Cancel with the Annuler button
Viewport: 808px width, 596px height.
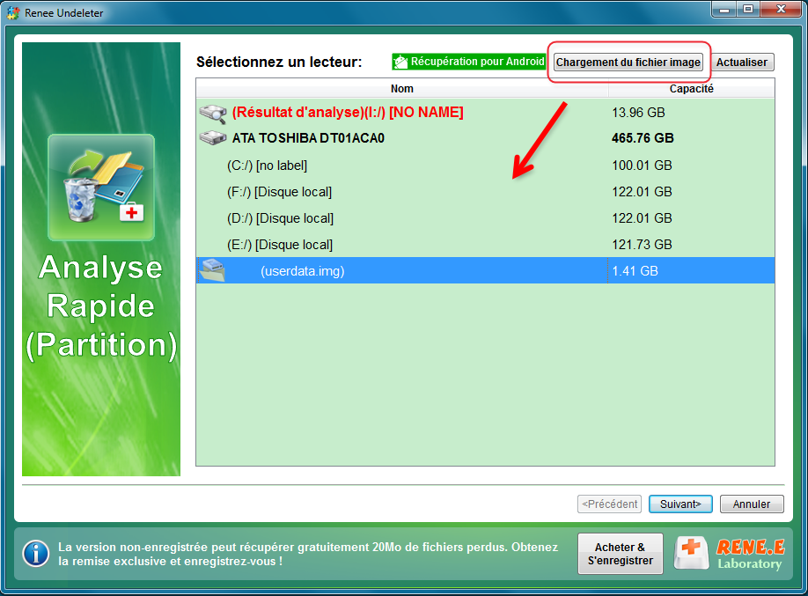(752, 504)
